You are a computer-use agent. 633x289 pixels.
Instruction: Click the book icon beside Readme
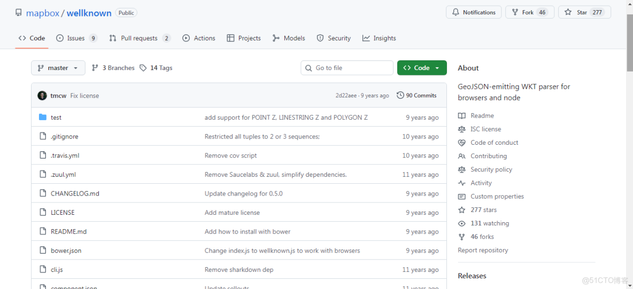[462, 116]
